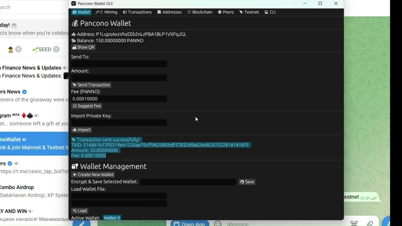Viewport: 402px width, 226px height.
Task: Open the CLI tab
Action: (x=270, y=12)
